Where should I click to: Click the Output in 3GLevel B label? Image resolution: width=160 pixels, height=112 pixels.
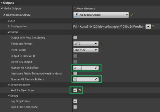click(x=23, y=56)
